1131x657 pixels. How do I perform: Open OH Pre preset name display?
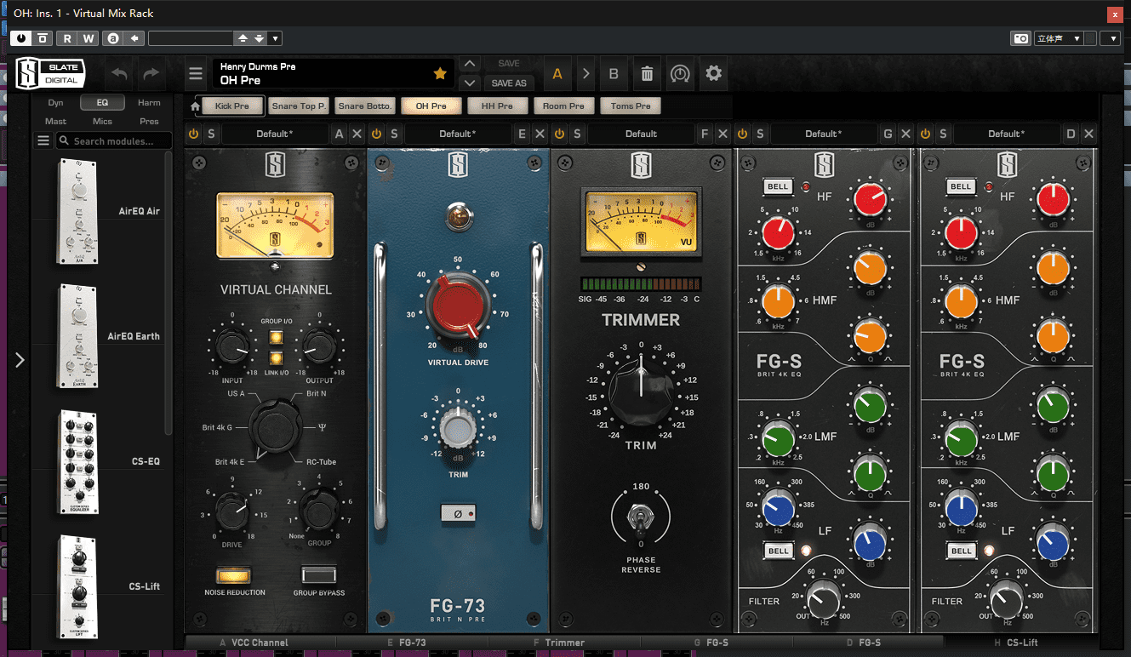coord(334,73)
